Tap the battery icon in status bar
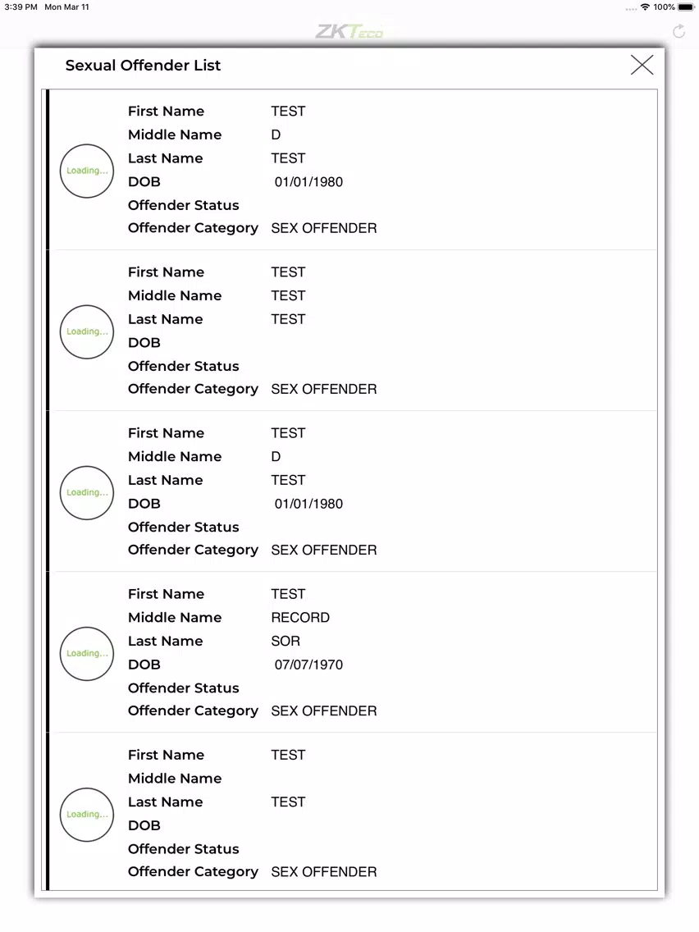 coord(686,7)
